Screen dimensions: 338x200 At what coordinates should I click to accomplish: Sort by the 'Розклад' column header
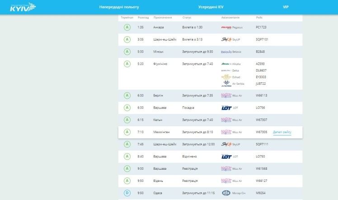coord(143,18)
